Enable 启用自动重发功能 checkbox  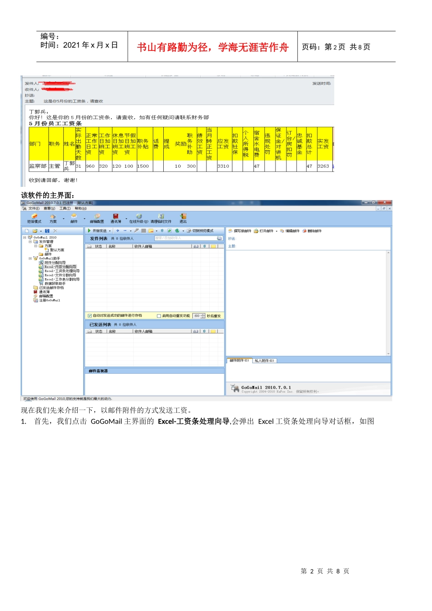[159, 316]
